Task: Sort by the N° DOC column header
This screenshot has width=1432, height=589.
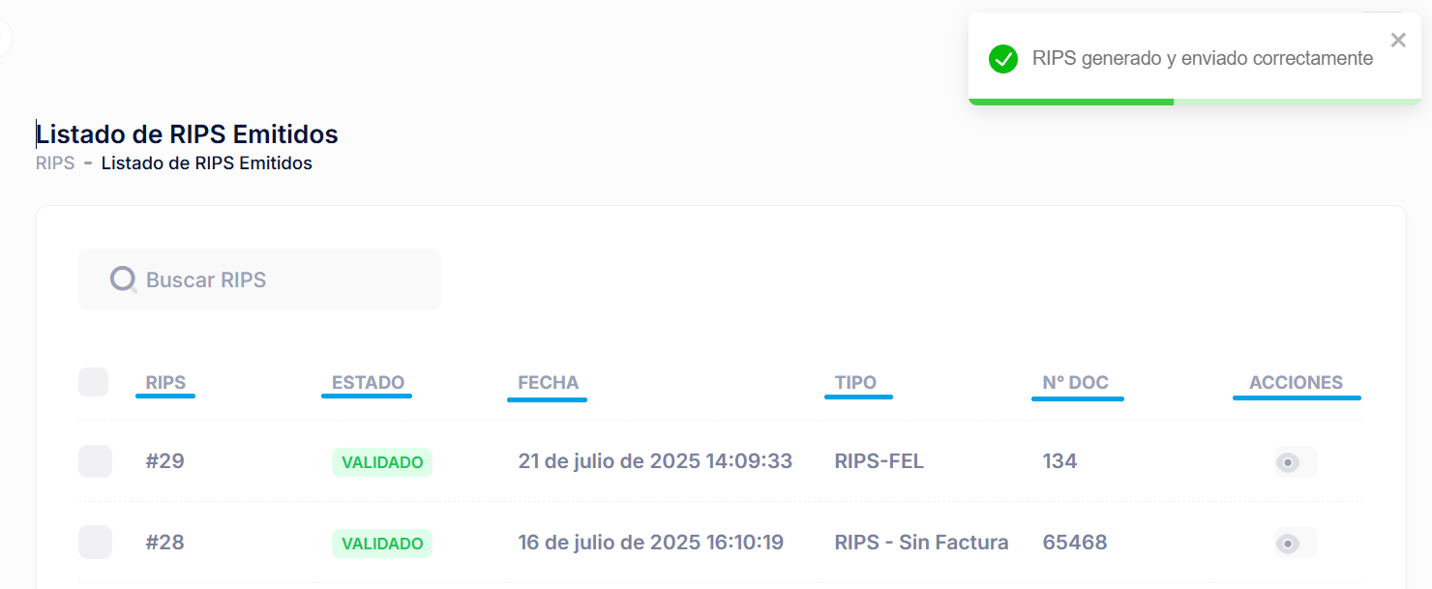Action: click(x=1075, y=382)
